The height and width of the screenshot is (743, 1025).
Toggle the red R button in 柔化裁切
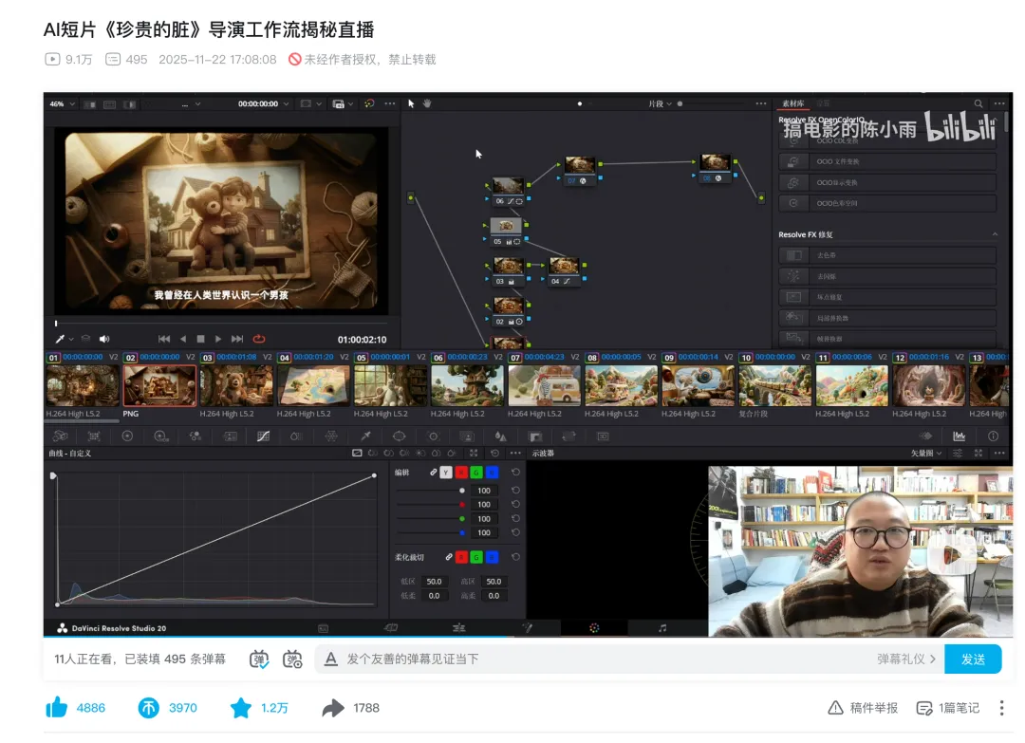461,557
